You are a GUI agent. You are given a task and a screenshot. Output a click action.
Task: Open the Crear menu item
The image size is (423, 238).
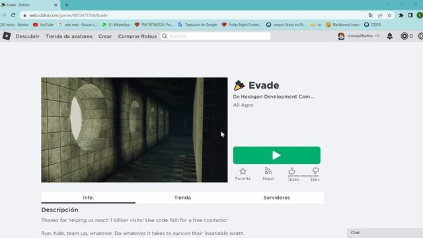pos(105,36)
